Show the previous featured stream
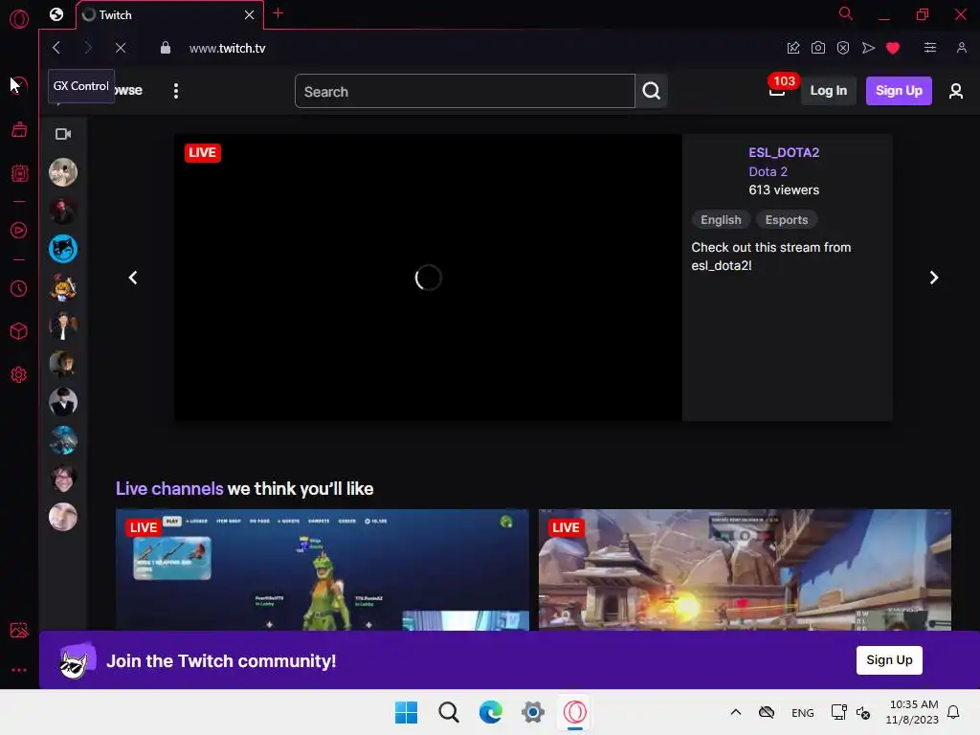 click(x=132, y=278)
